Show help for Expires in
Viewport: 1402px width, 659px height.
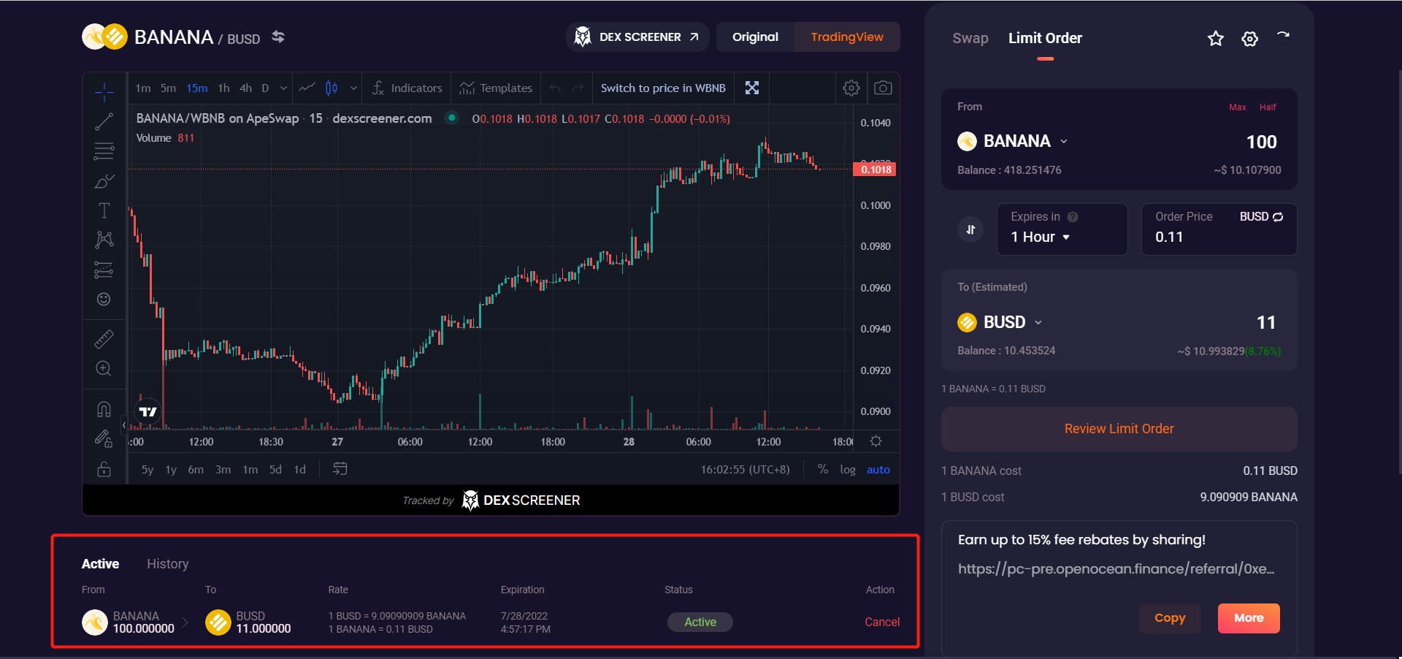pos(1073,217)
